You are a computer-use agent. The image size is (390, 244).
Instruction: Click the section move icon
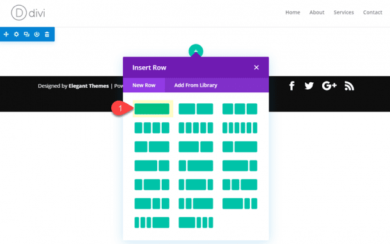point(6,34)
